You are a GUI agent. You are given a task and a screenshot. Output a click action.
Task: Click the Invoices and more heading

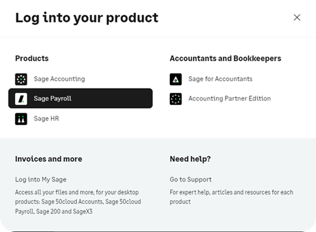point(48,159)
